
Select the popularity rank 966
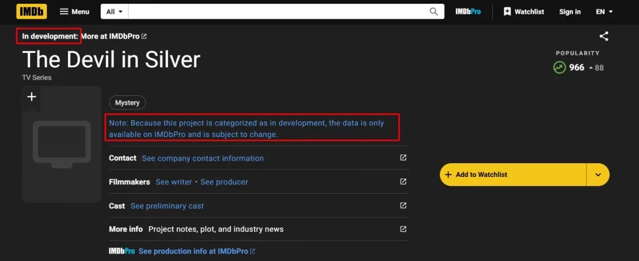click(577, 67)
